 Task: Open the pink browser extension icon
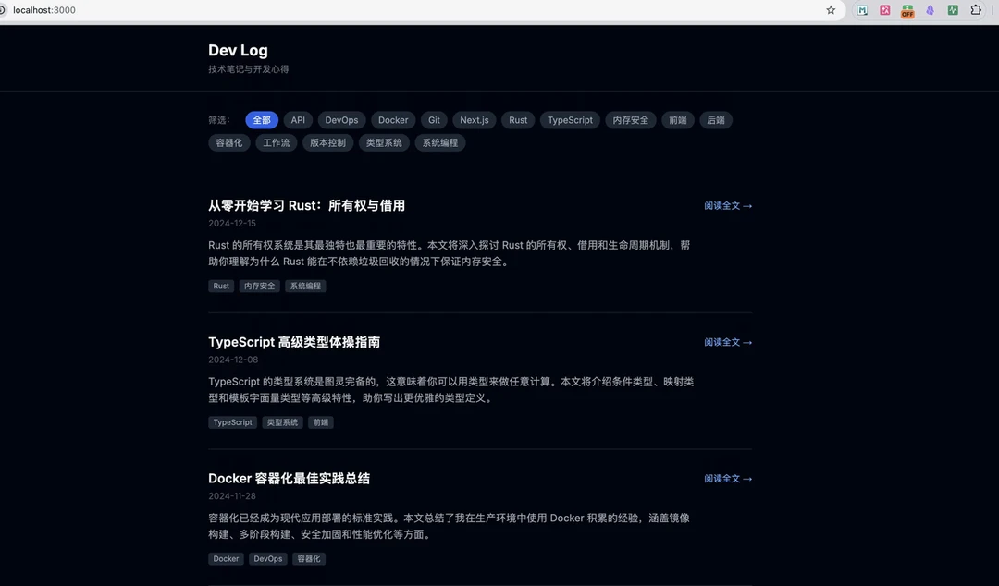tap(885, 10)
